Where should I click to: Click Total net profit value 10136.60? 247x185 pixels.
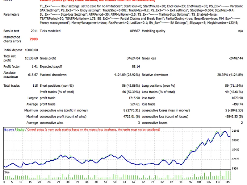point(31,58)
